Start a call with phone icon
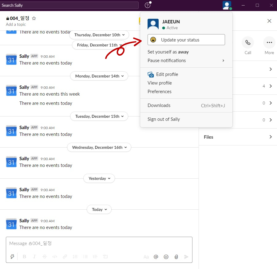277x269 pixels. pos(248,42)
